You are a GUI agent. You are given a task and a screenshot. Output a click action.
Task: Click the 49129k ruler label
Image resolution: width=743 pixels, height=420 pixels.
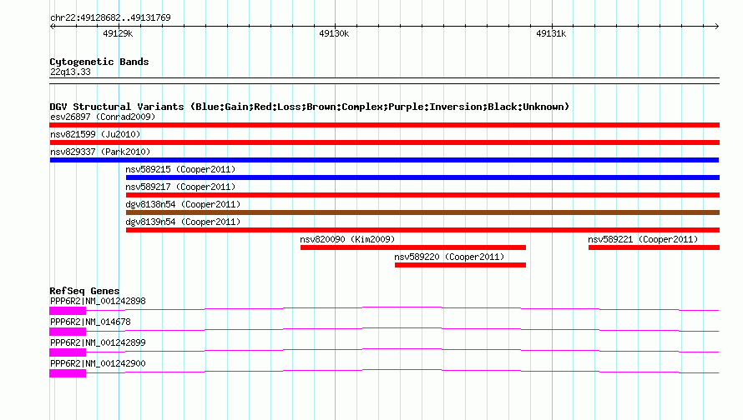[118, 33]
